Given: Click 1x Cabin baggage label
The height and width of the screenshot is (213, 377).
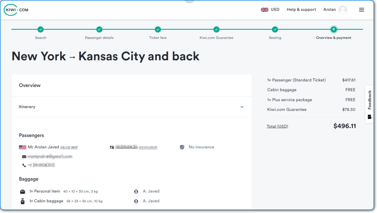Looking at the screenshot, I should [46, 201].
